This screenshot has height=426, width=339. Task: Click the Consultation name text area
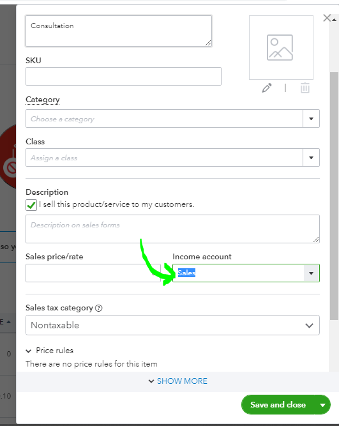pyautogui.click(x=119, y=31)
